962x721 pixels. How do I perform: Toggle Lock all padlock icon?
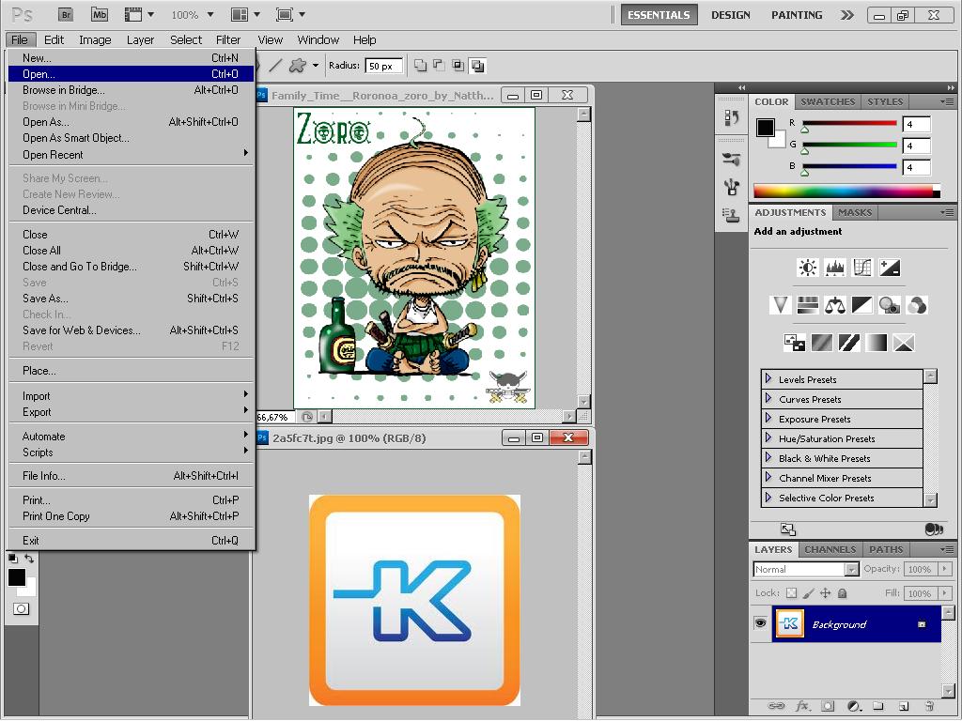coord(843,593)
